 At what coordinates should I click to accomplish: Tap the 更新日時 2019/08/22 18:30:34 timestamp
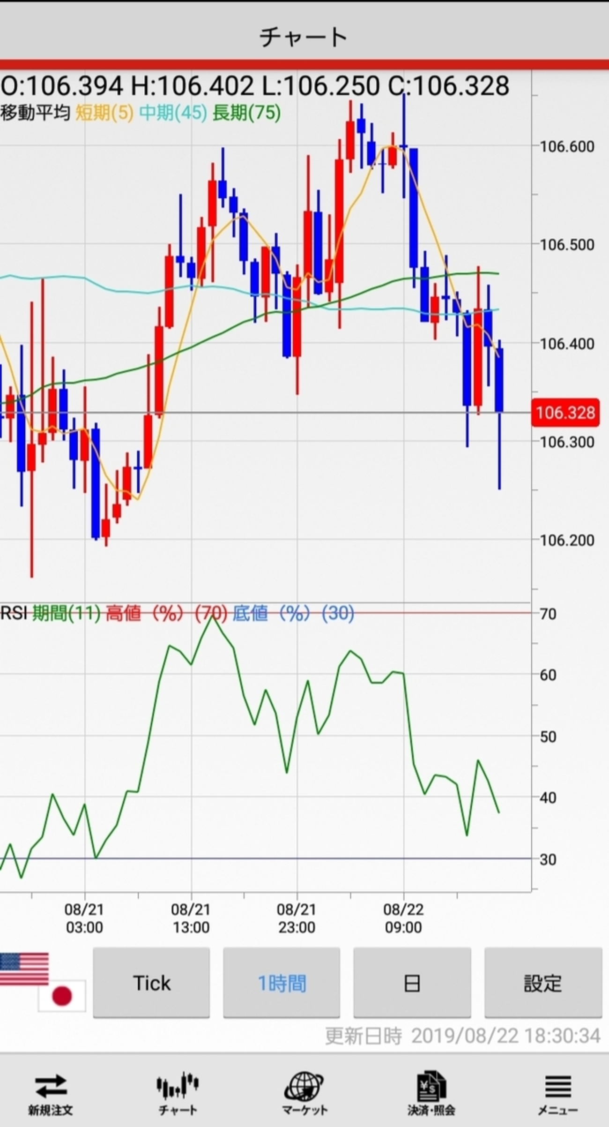pyautogui.click(x=463, y=1036)
